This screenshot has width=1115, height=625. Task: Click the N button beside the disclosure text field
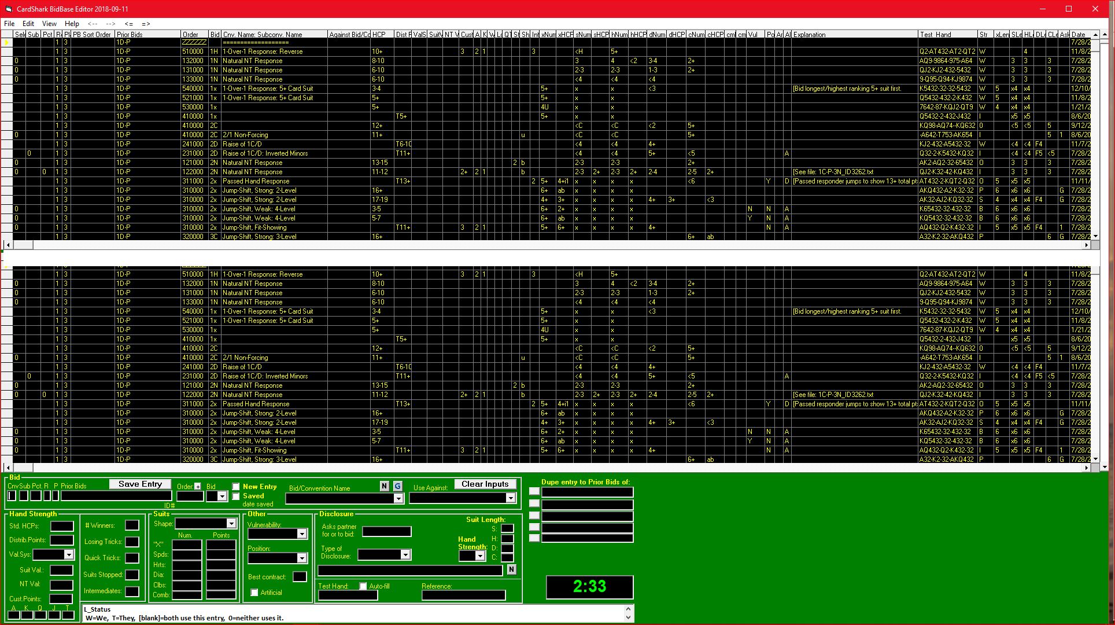(511, 570)
